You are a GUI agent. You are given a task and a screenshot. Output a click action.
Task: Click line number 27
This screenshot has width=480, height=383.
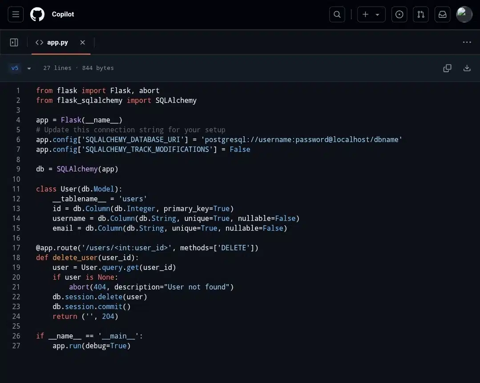click(16, 346)
